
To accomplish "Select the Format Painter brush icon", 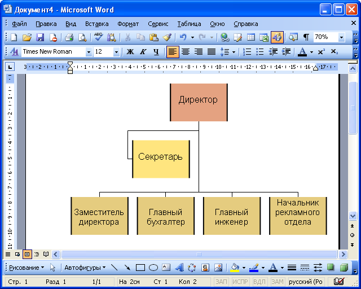I will (168, 37).
